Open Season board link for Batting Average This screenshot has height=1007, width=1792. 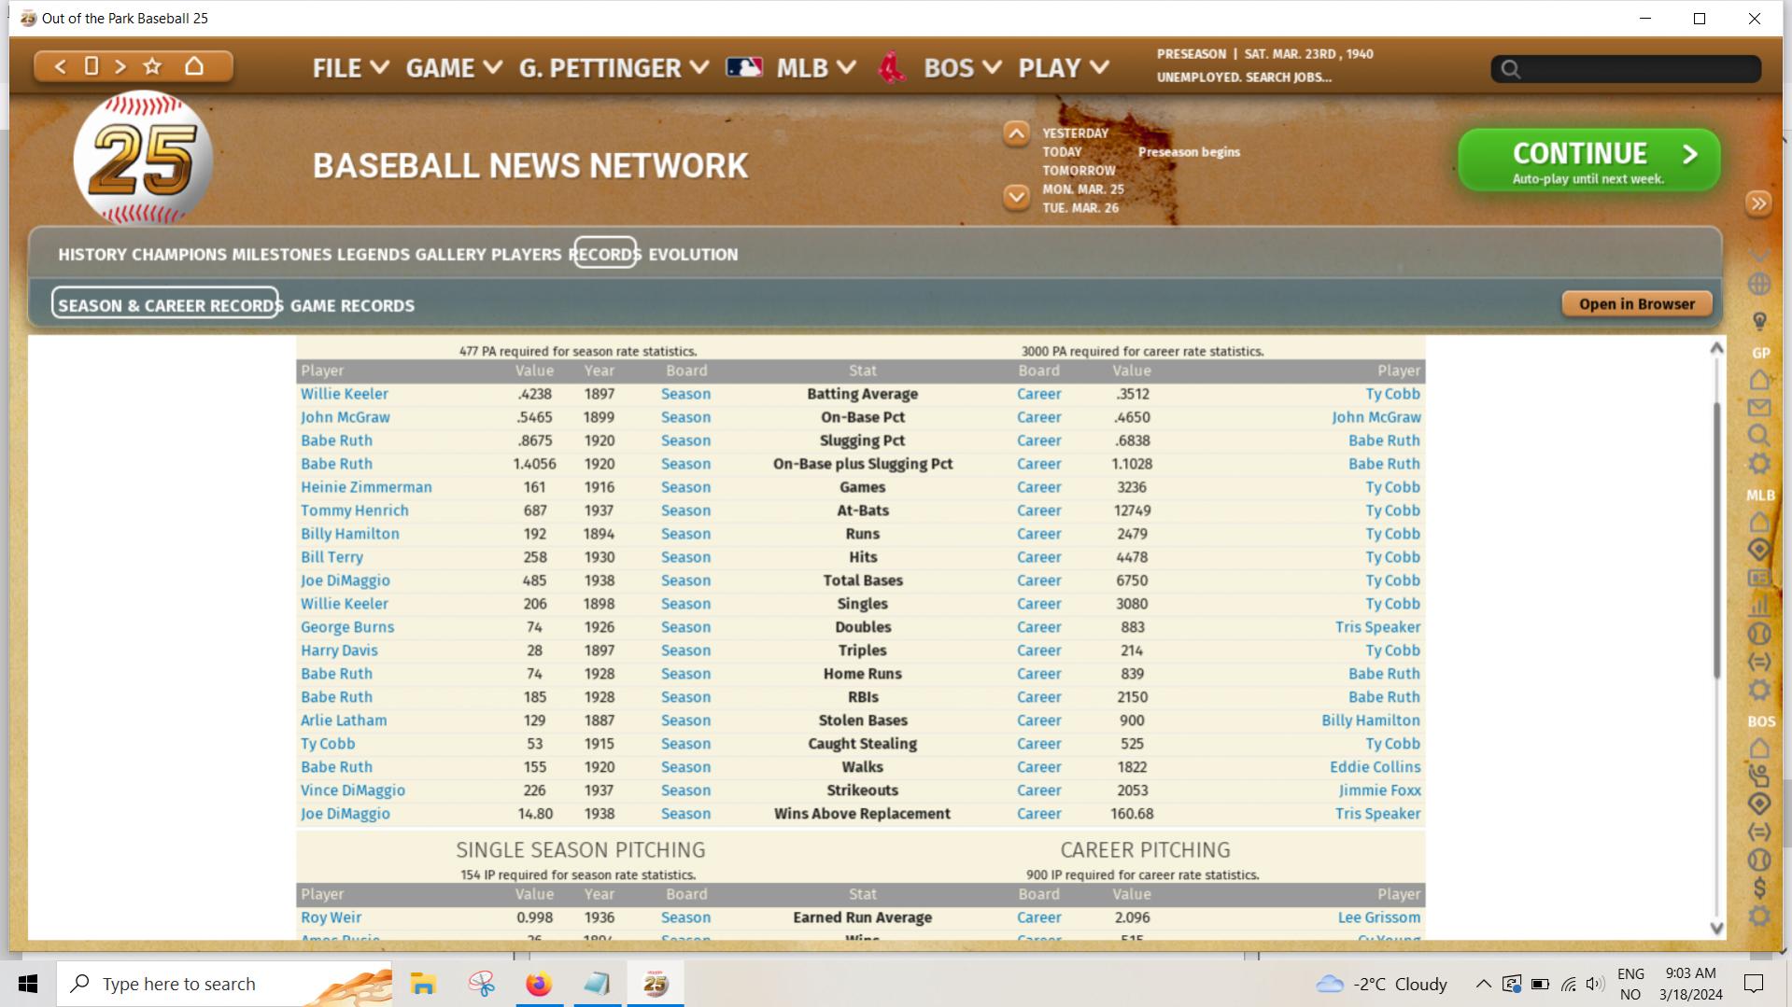[x=685, y=394]
